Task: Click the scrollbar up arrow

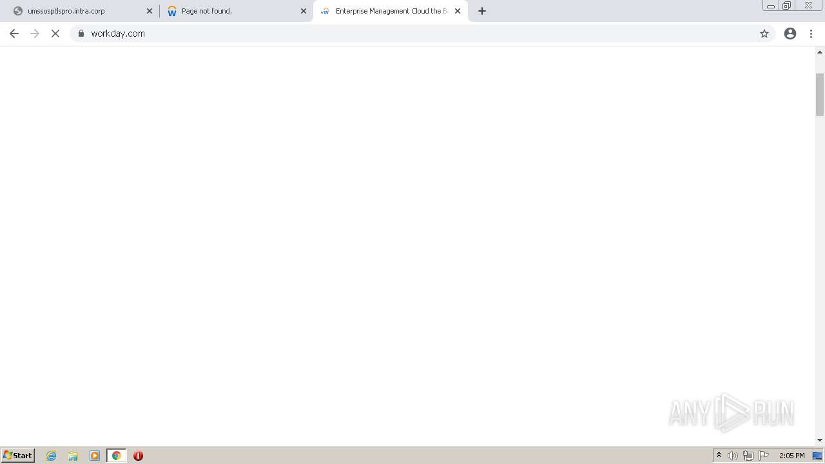Action: click(820, 52)
